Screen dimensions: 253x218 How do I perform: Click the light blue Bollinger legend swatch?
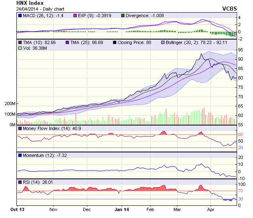point(163,42)
